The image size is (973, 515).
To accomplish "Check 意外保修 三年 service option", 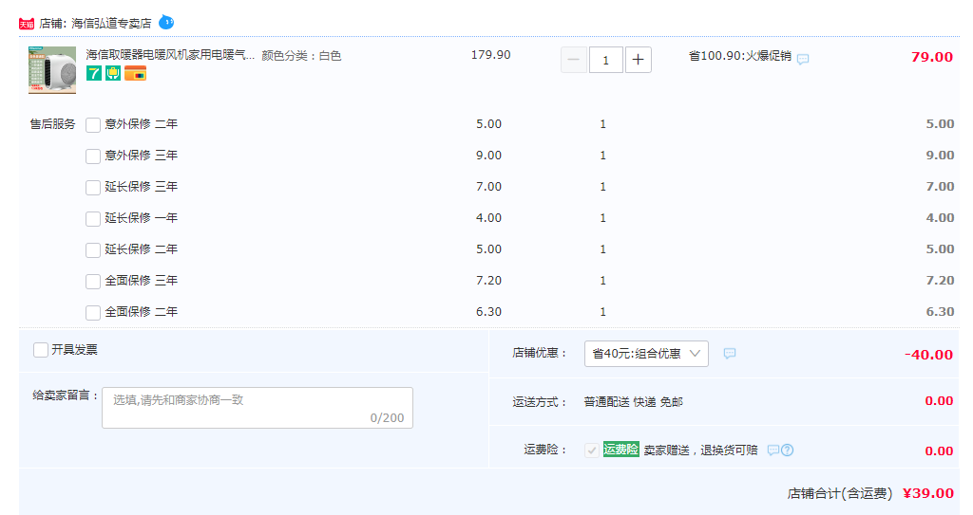I will pos(93,156).
